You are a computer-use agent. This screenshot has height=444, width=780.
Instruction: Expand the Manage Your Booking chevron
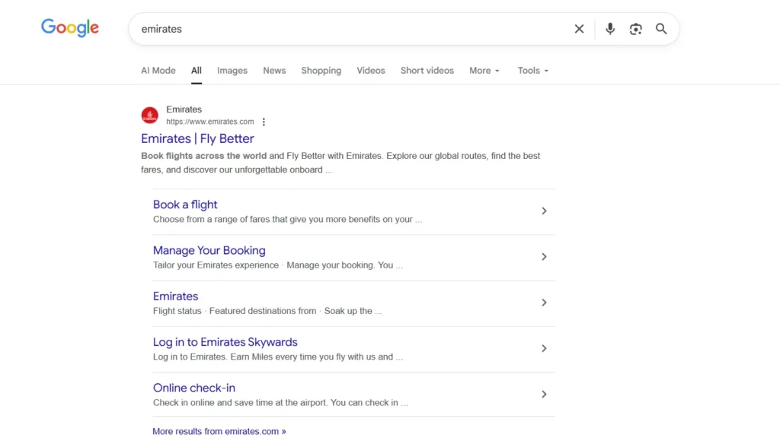[545, 256]
